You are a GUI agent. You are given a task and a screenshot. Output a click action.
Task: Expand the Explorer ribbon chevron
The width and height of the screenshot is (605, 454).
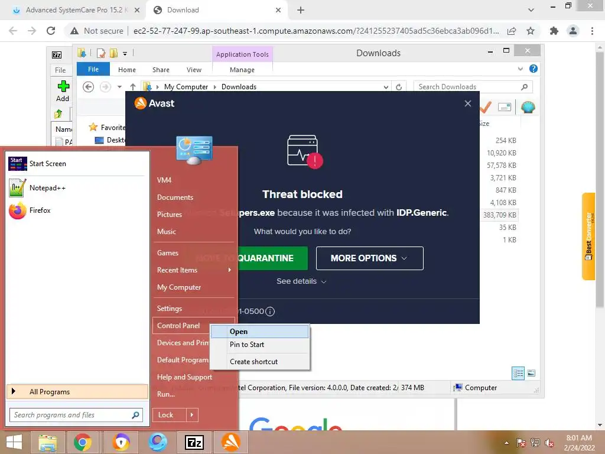520,69
